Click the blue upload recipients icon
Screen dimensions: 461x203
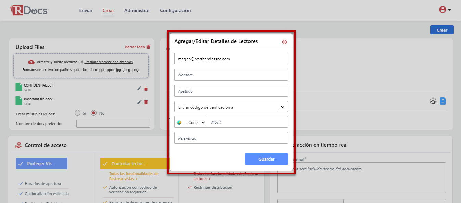point(443,101)
